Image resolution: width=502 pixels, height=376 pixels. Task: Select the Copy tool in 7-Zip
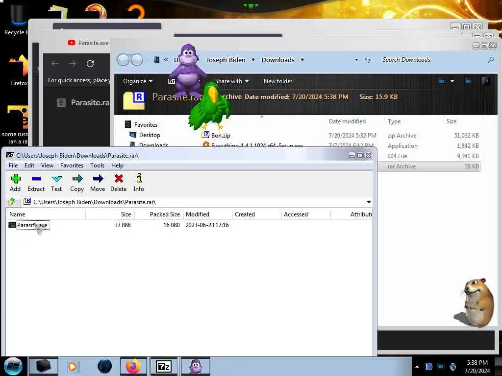click(x=77, y=183)
